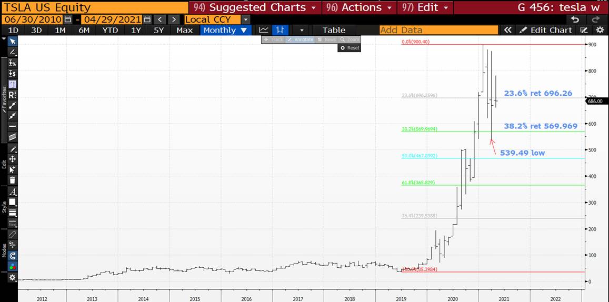This screenshot has width=609, height=302.
Task: Enable Zoom mode
Action: (x=349, y=39)
